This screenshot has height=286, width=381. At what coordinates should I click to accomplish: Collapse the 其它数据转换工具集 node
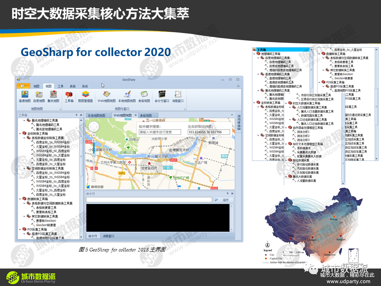pos(24,216)
